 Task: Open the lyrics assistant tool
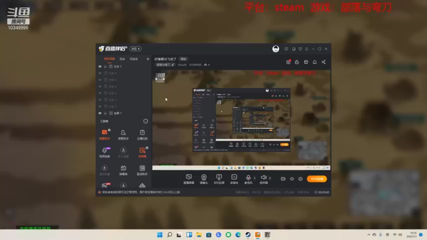[142, 170]
